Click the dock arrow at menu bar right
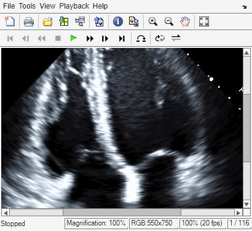This screenshot has height=231, width=252. (244, 7)
